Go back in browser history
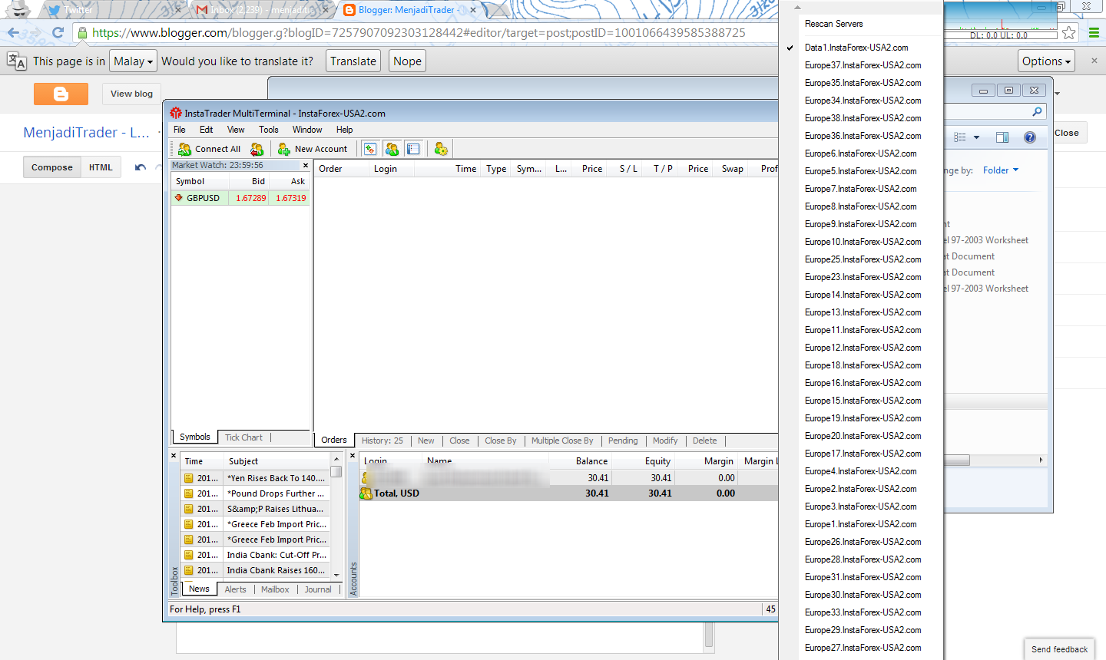Image resolution: width=1106 pixels, height=660 pixels. [13, 33]
